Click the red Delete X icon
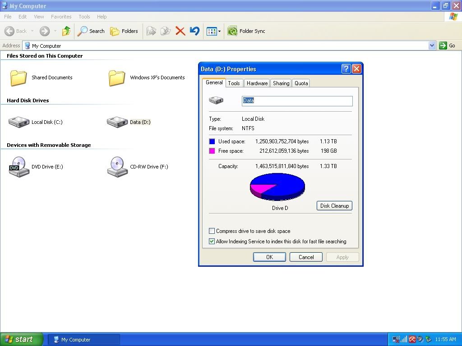 tap(180, 31)
